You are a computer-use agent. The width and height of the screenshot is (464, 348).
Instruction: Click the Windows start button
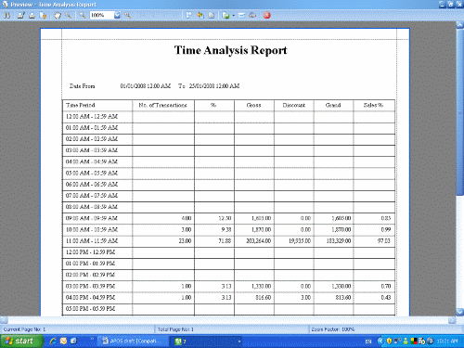pos(21,341)
